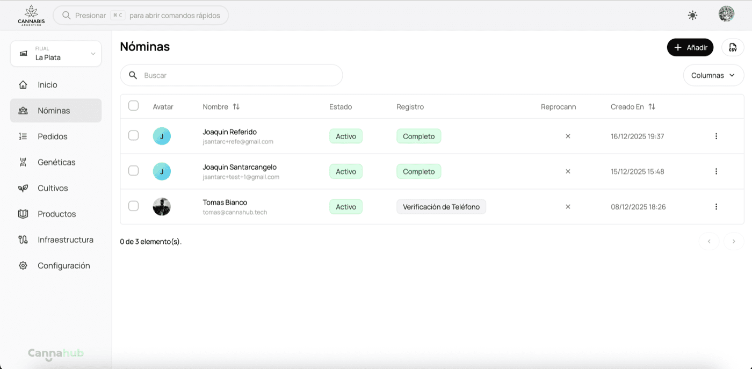The image size is (752, 369).
Task: Check the select-all header checkbox
Action: click(134, 106)
